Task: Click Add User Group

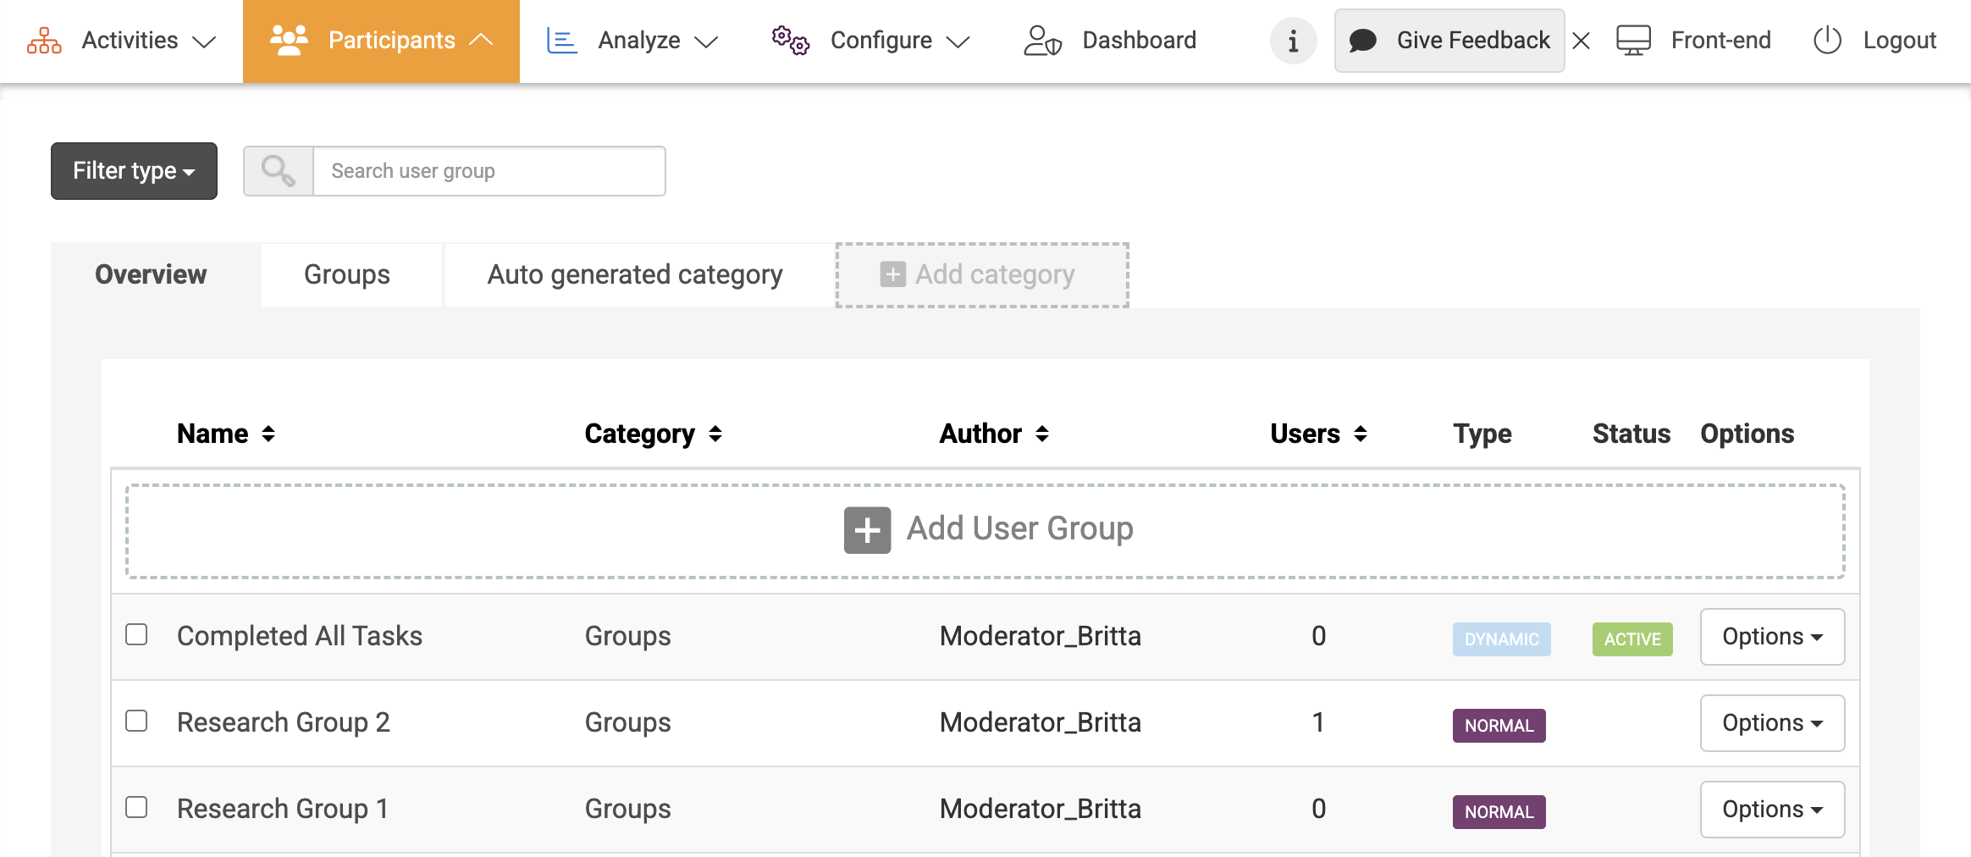Action: coord(985,530)
